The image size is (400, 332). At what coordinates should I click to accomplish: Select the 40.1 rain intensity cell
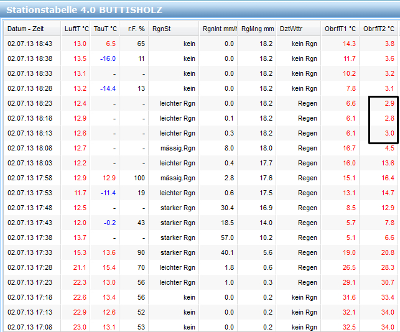(225, 252)
